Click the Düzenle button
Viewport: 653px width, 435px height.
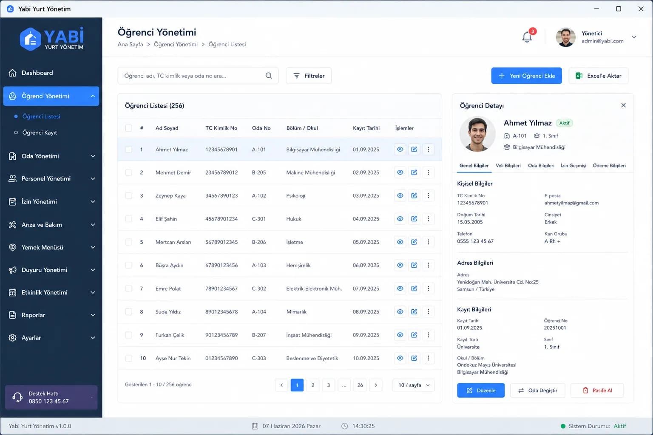coord(481,390)
